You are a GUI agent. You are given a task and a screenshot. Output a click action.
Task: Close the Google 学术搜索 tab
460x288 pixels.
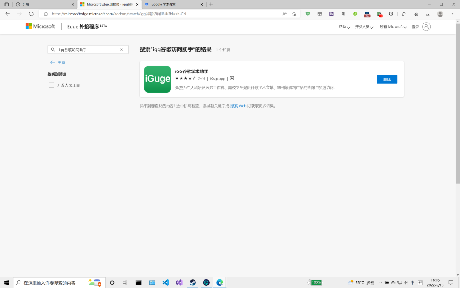pos(201,4)
